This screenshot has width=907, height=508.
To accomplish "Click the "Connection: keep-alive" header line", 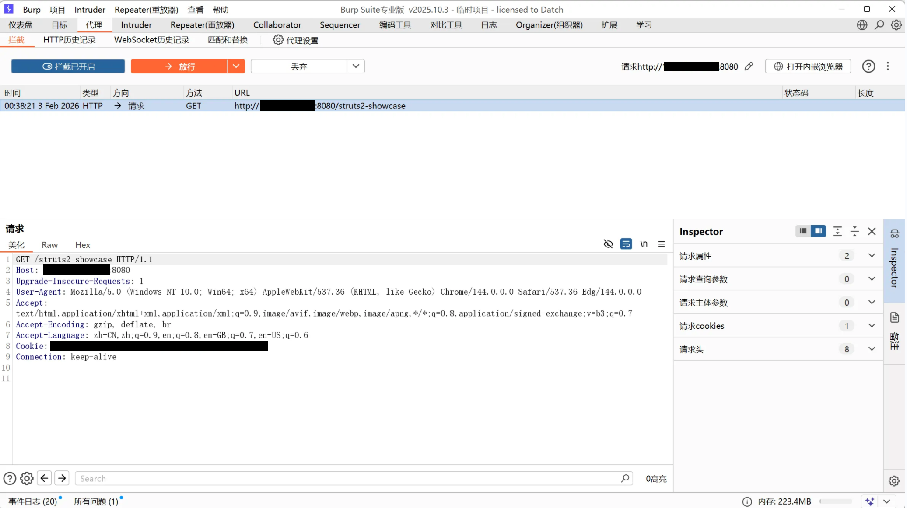I will [x=66, y=357].
